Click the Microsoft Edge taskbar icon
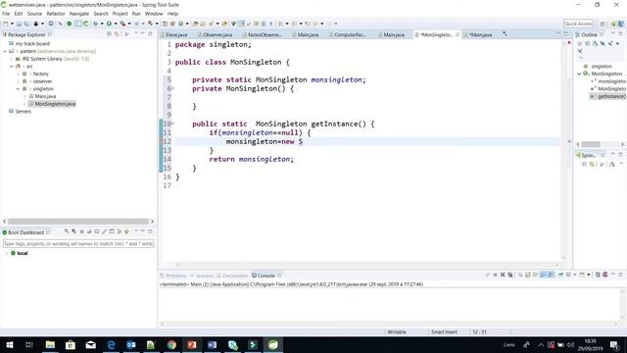 click(111, 344)
